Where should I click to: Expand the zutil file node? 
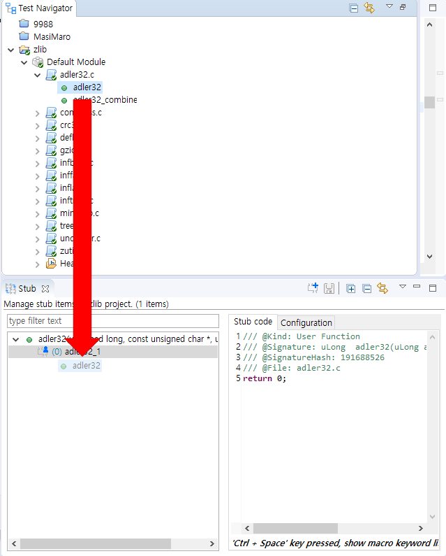(x=38, y=252)
